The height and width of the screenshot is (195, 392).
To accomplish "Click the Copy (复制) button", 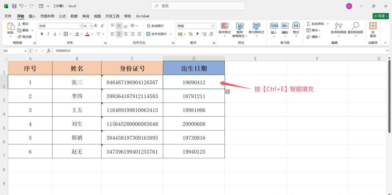I will point(23,30).
